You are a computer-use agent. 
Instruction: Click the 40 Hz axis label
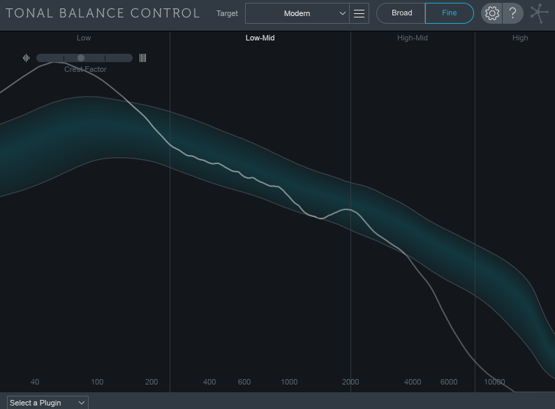pos(35,382)
